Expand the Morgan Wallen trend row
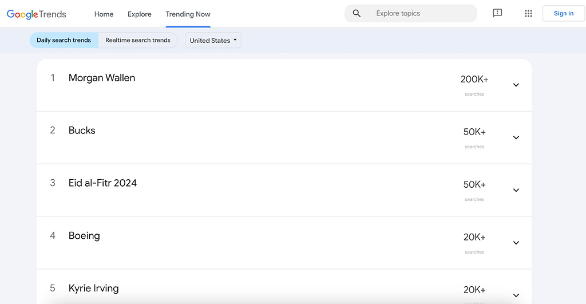Viewport: 586px width, 304px height. 516,85
